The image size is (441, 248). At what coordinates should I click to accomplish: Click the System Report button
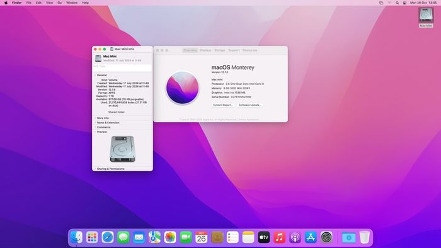pos(223,105)
